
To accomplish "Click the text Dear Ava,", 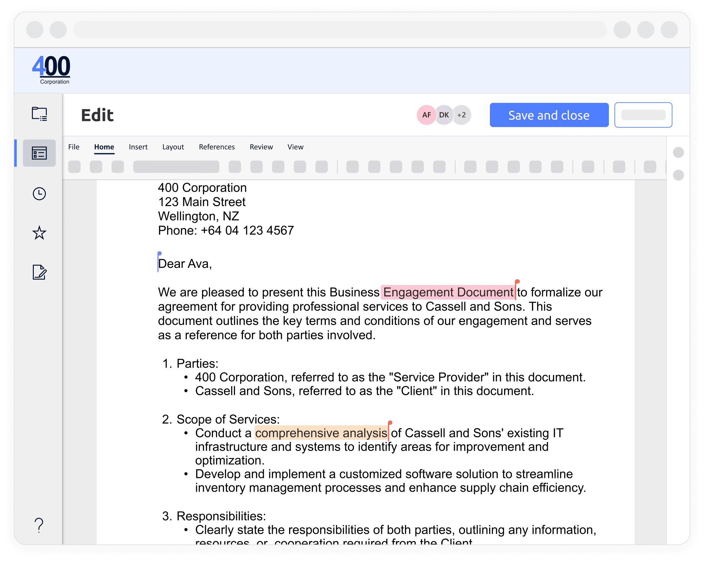I will tap(185, 264).
